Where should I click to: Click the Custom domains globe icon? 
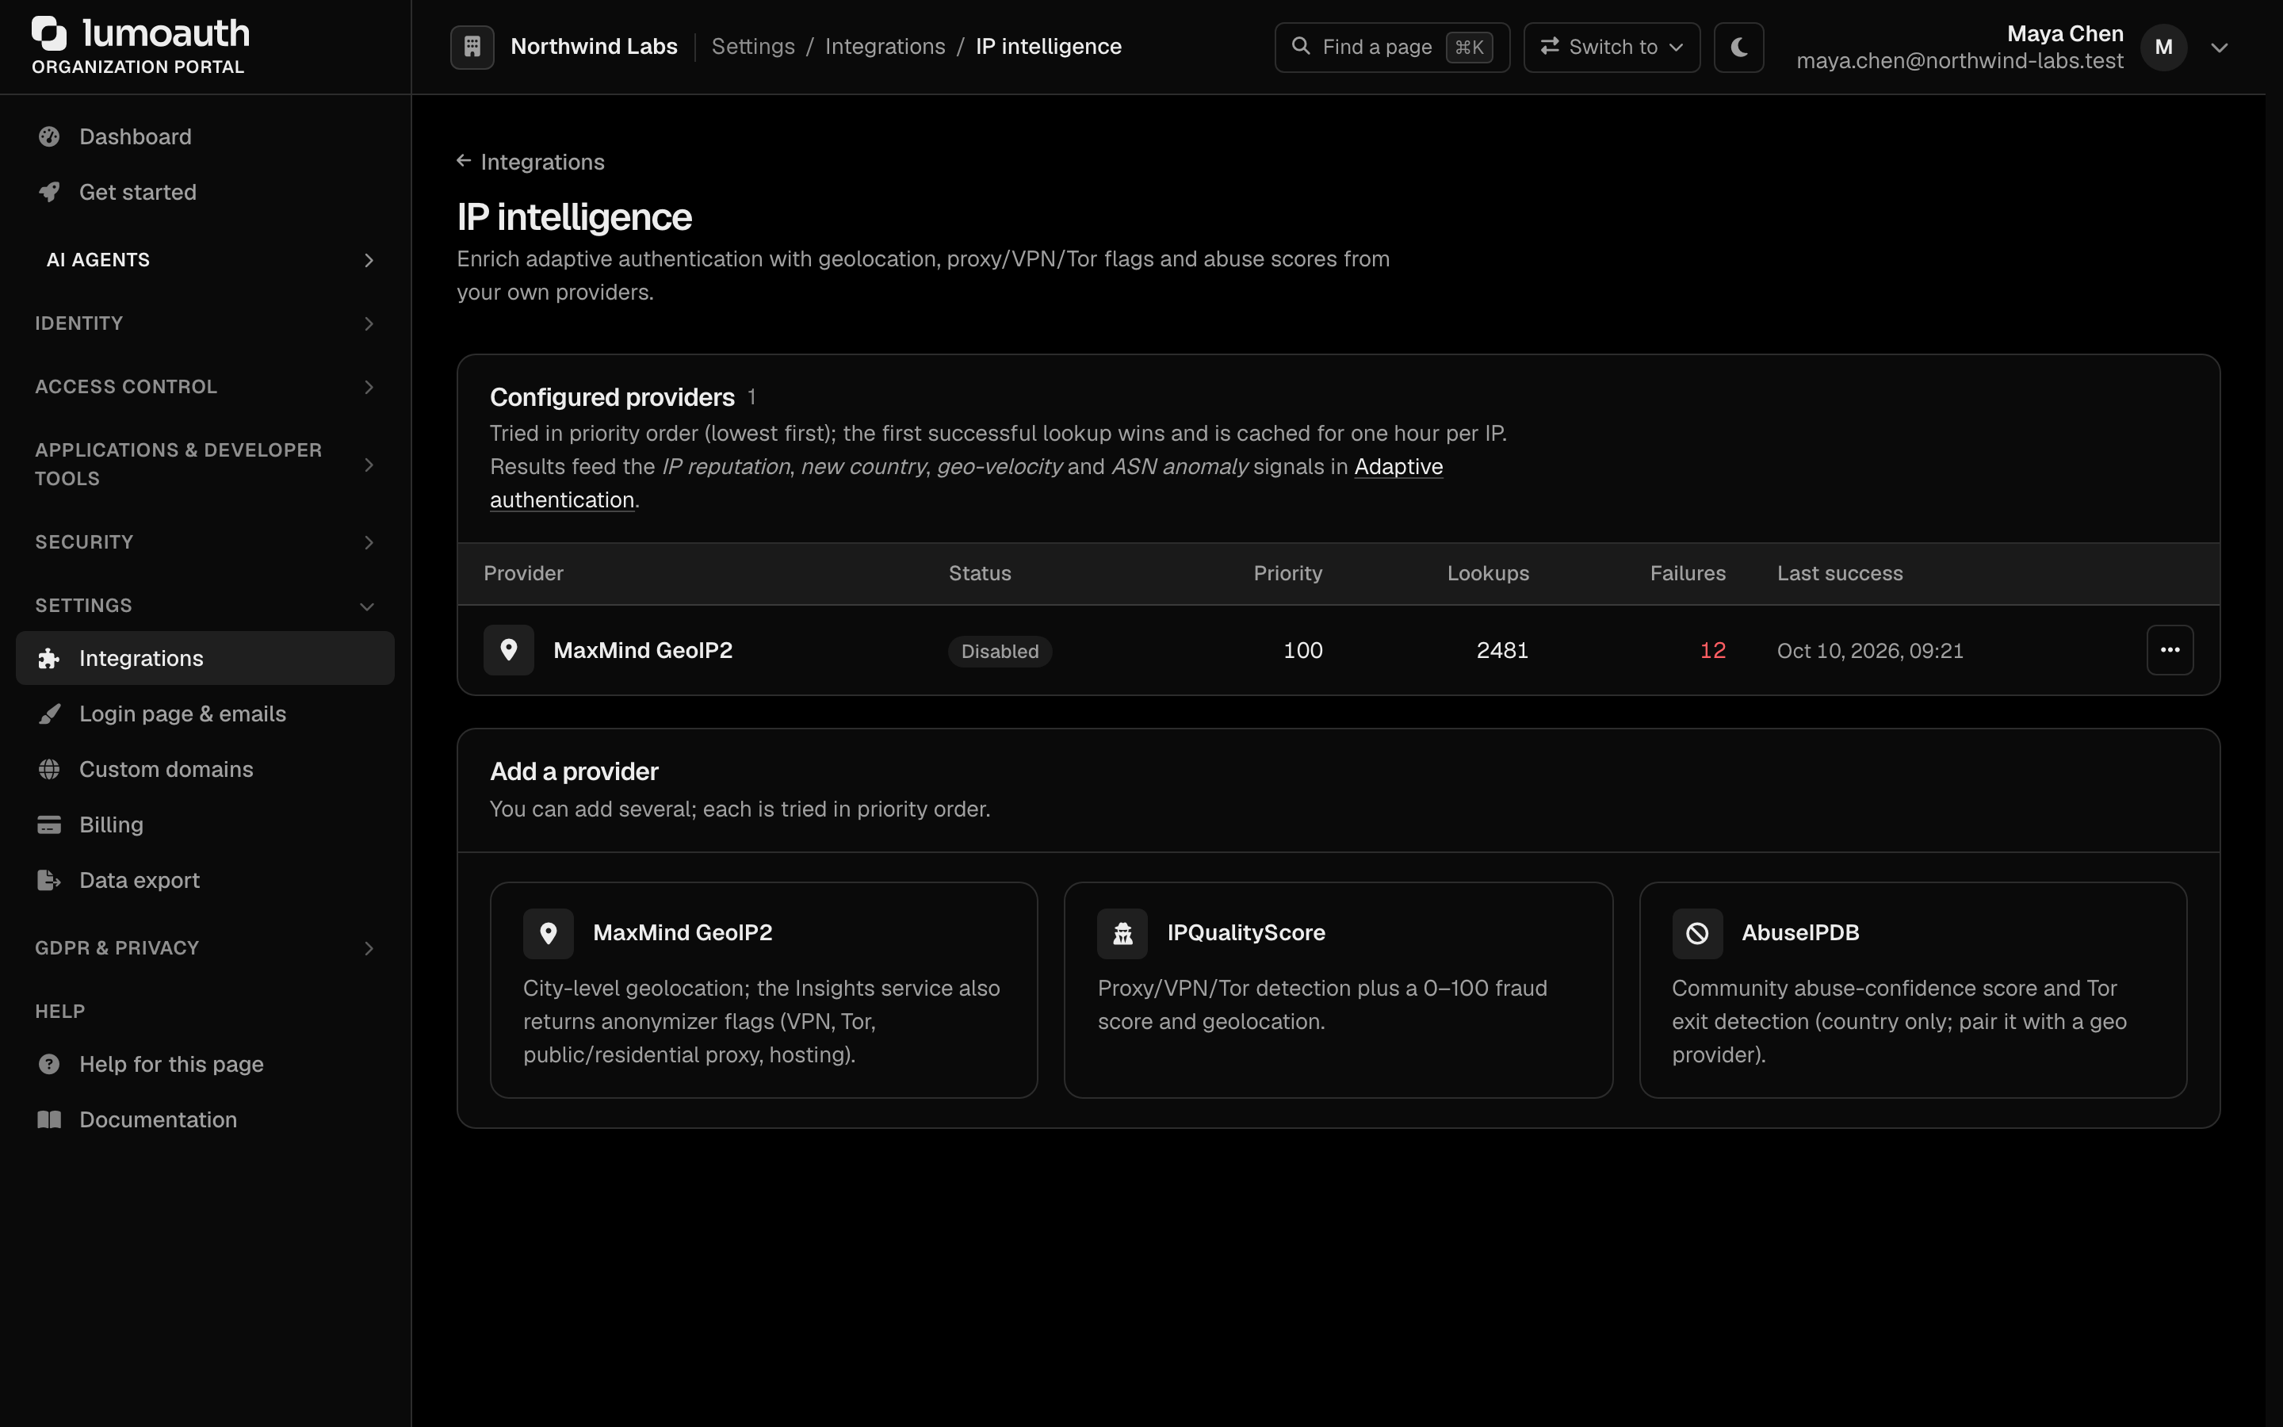coord(49,769)
